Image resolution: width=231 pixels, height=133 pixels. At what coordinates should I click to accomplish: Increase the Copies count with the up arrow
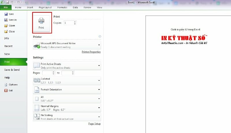tap(75, 22)
